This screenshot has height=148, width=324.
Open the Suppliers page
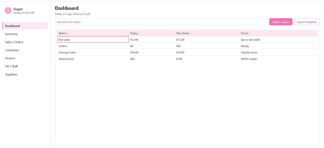click(x=11, y=74)
